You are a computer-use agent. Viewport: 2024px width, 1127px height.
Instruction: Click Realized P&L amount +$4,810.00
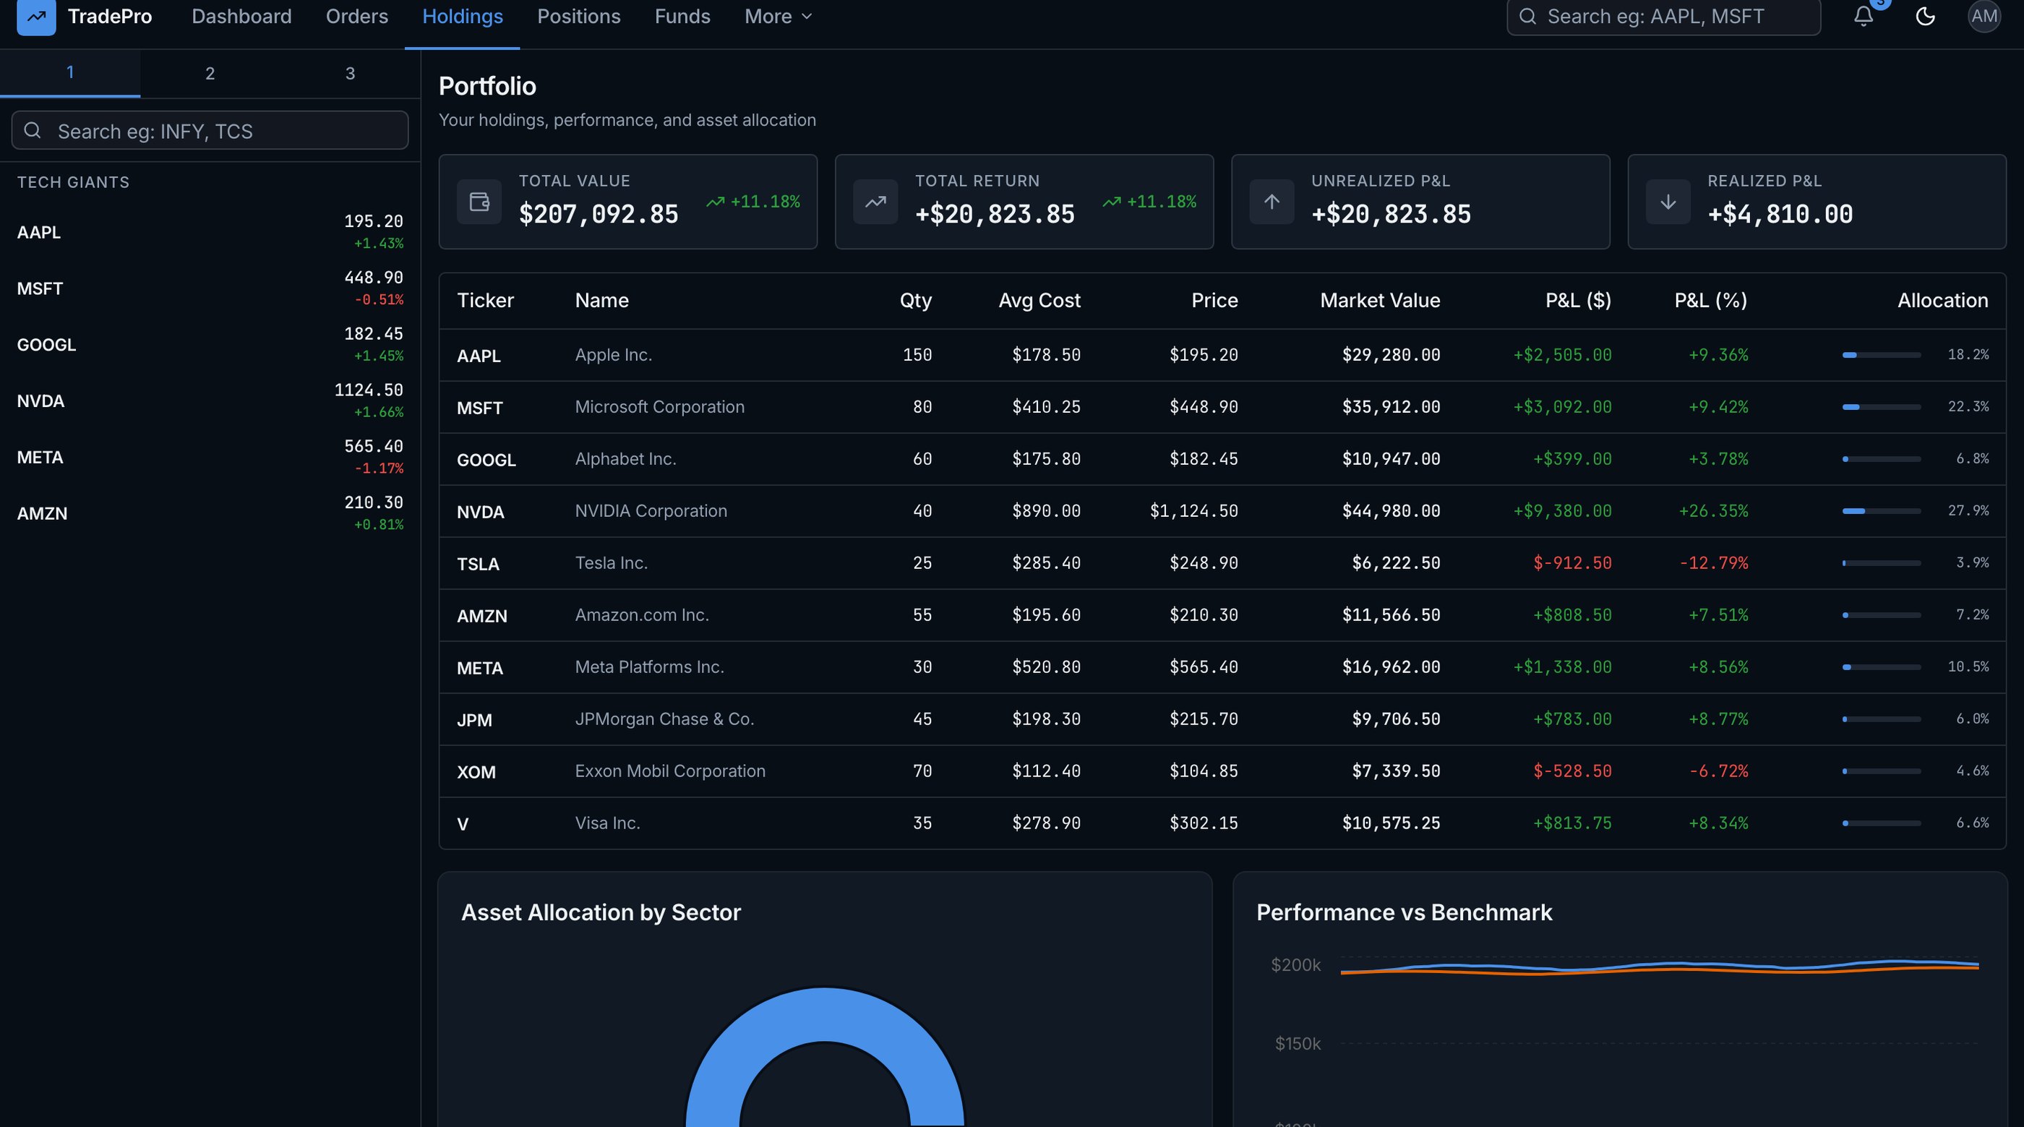1780,214
